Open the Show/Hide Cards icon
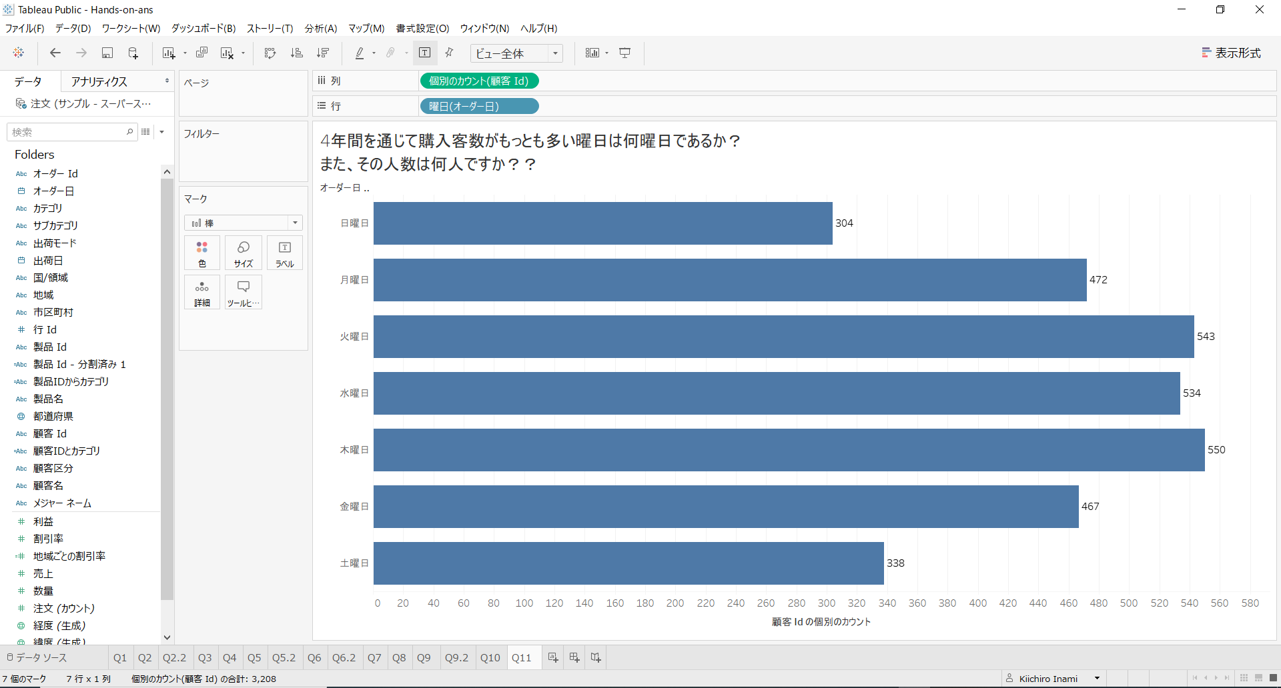Viewport: 1281px width, 688px height. click(x=592, y=53)
